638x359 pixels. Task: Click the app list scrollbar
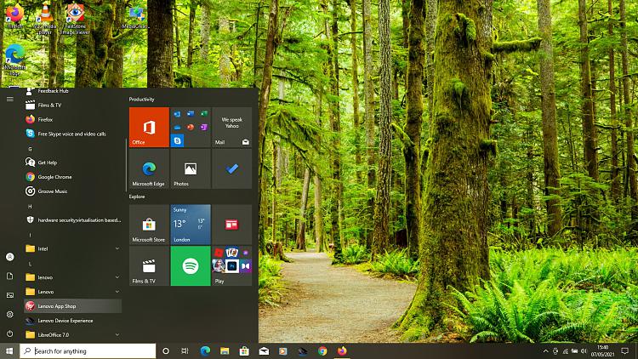[x=126, y=165]
